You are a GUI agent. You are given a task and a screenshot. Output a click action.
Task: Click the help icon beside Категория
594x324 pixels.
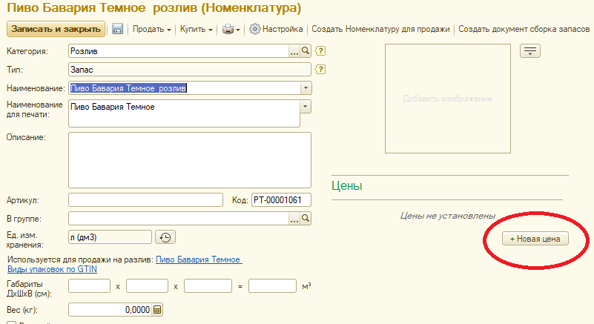[321, 51]
